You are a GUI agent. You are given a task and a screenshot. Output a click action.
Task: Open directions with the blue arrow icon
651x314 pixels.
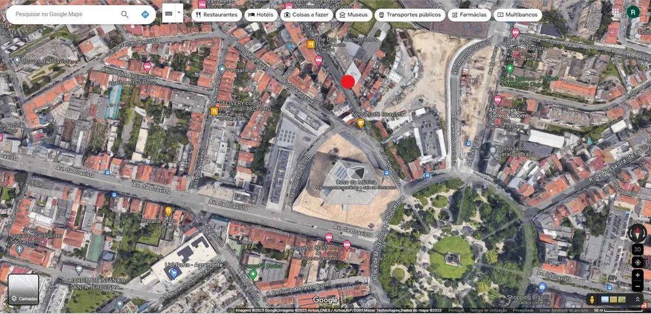point(145,14)
